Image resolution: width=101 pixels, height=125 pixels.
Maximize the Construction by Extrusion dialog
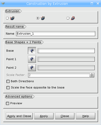tap(92, 4)
